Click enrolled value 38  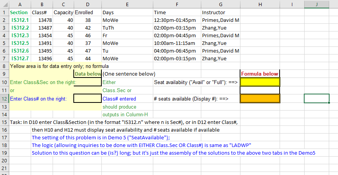coord(88,20)
